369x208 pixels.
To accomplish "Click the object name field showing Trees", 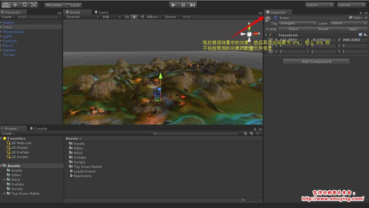I will tap(313, 18).
